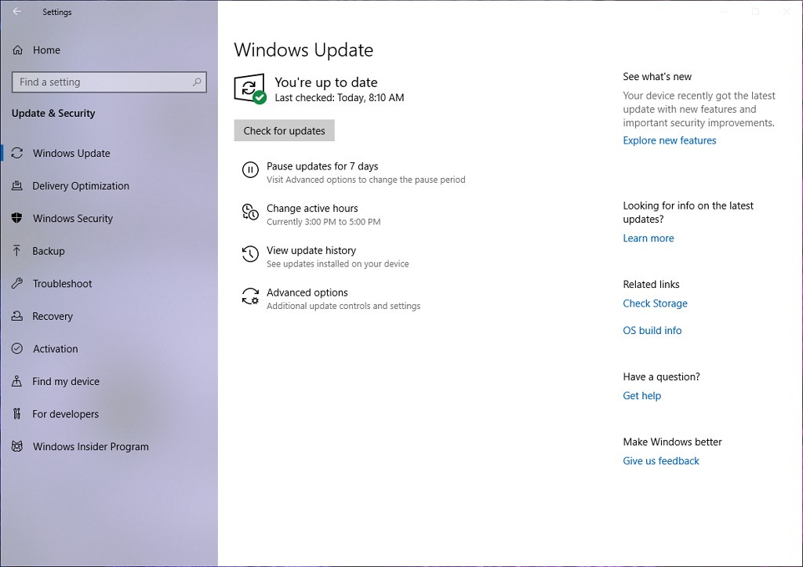Focus the Find a setting search box
This screenshot has width=803, height=567.
pos(109,82)
